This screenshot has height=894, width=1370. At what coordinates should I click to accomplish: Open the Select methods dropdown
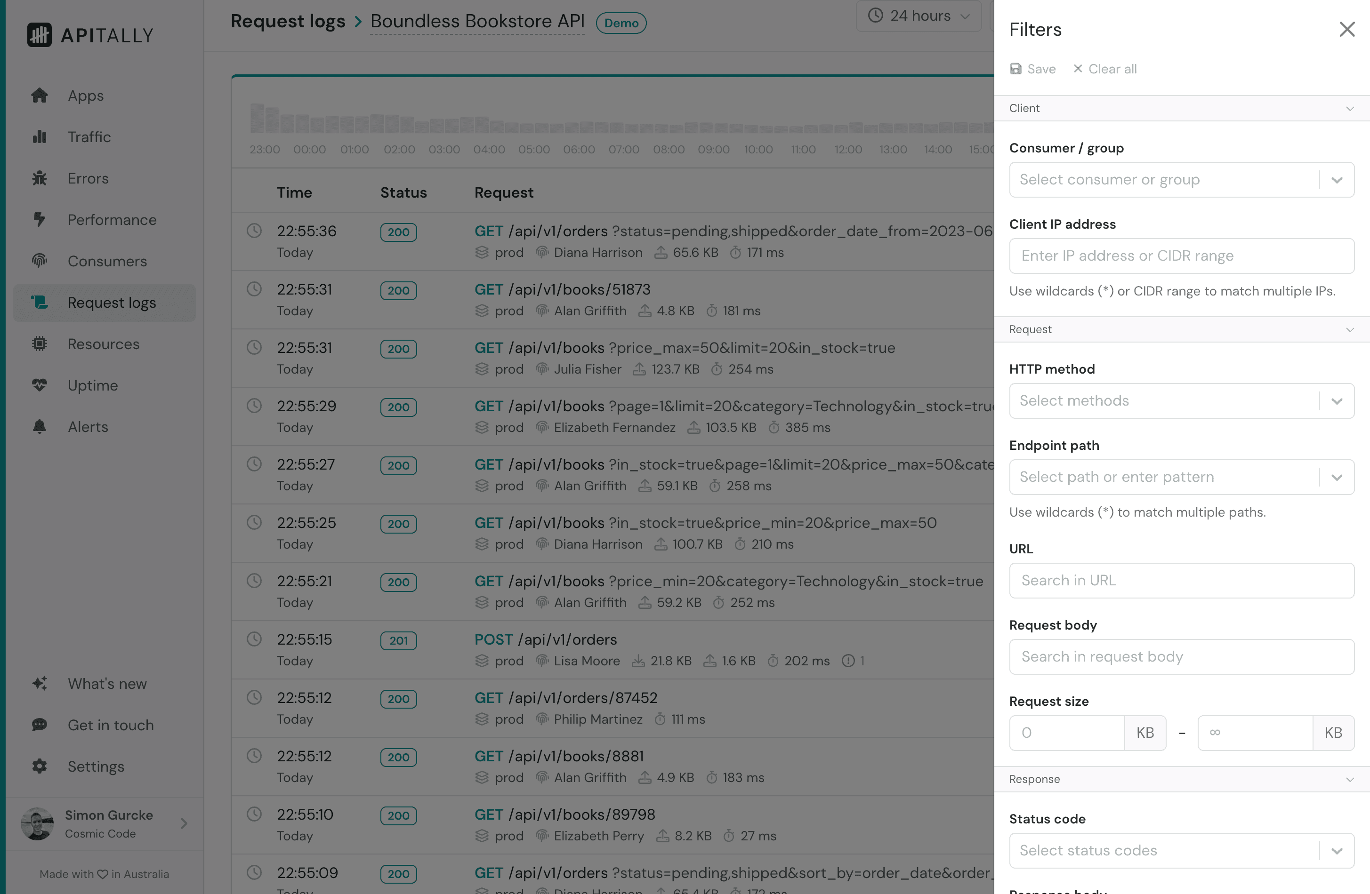tap(1181, 400)
